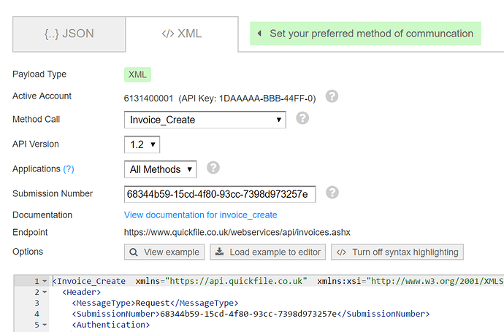Screen dimensions: 504x332
Task: Open View documentation for invoice_create link
Action: [x=200, y=215]
